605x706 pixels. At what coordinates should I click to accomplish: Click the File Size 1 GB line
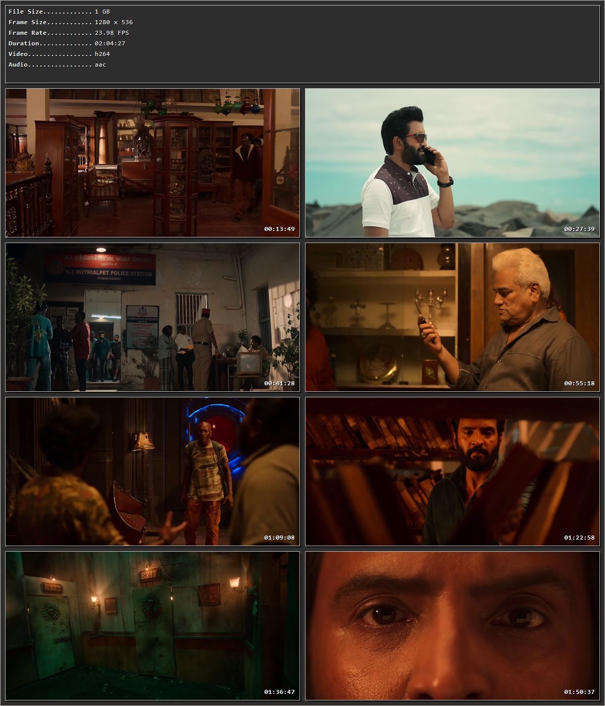tap(59, 12)
